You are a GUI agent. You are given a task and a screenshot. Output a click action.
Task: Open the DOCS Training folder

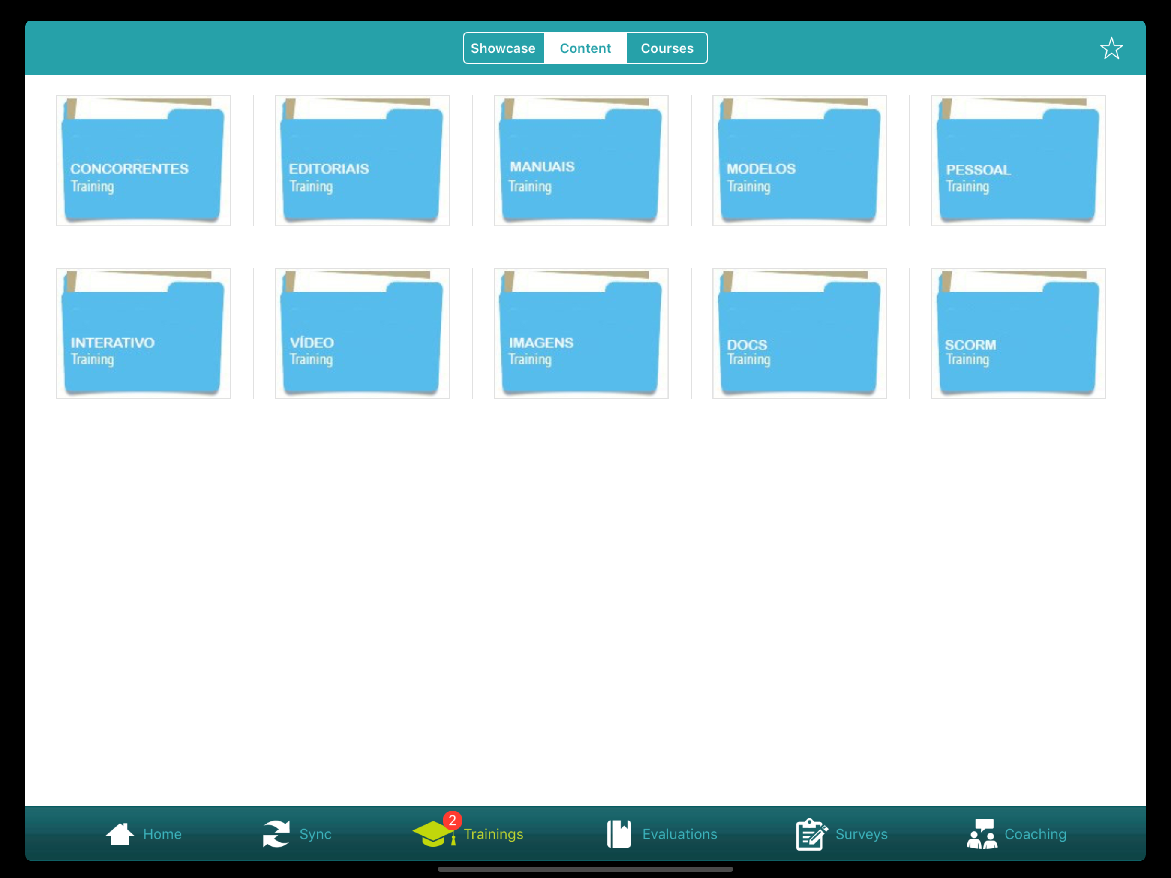click(x=799, y=334)
